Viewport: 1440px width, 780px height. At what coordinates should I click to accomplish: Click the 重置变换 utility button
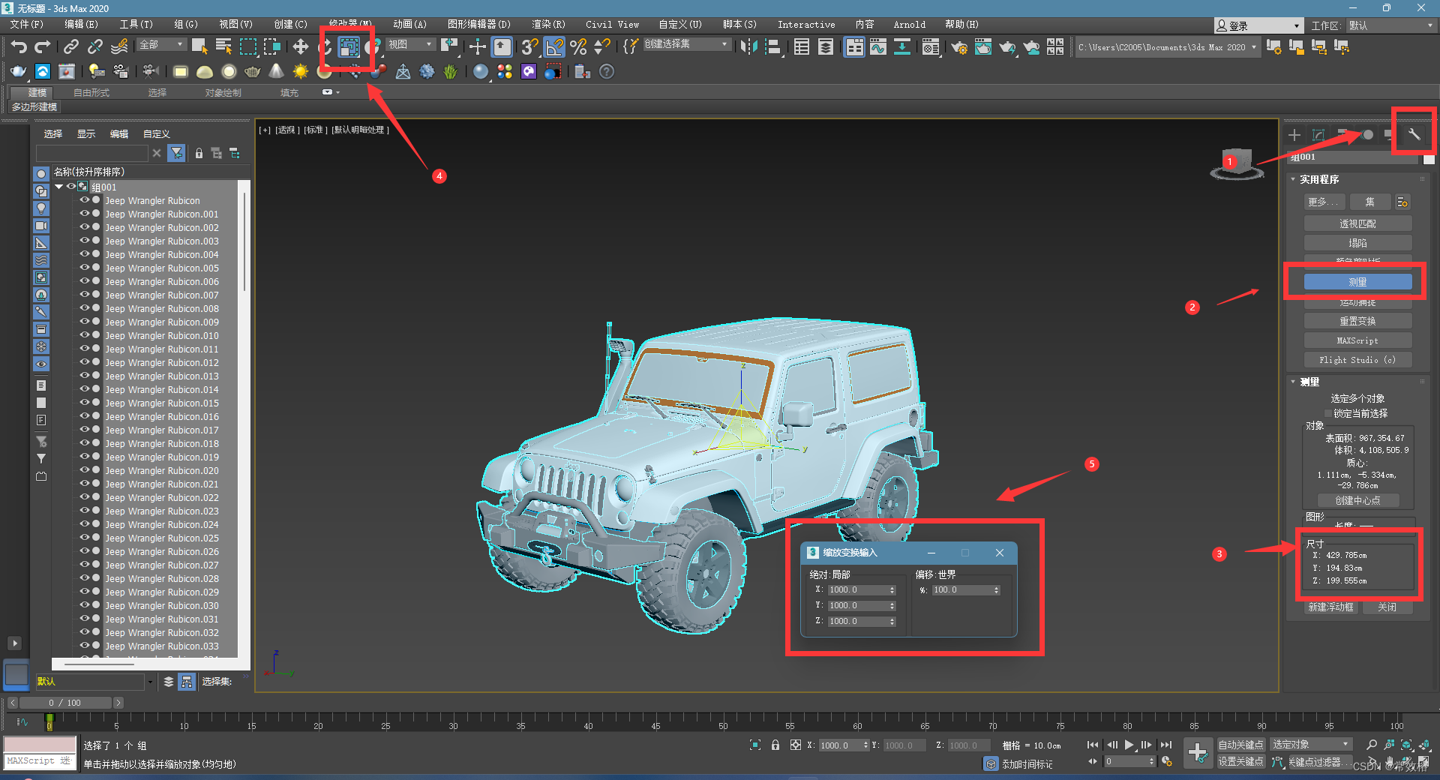pyautogui.click(x=1357, y=321)
